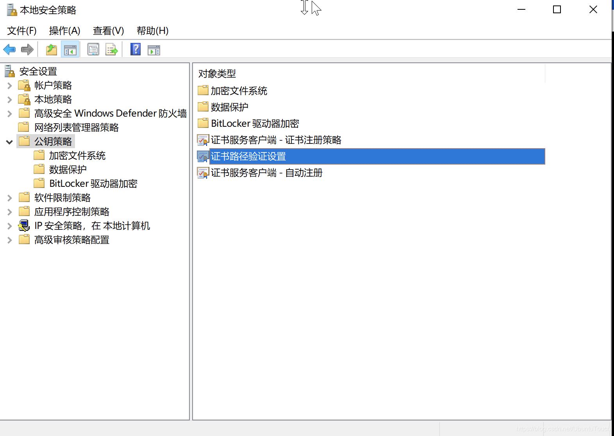Click the blue Back arrow toolbar icon

click(x=9, y=50)
